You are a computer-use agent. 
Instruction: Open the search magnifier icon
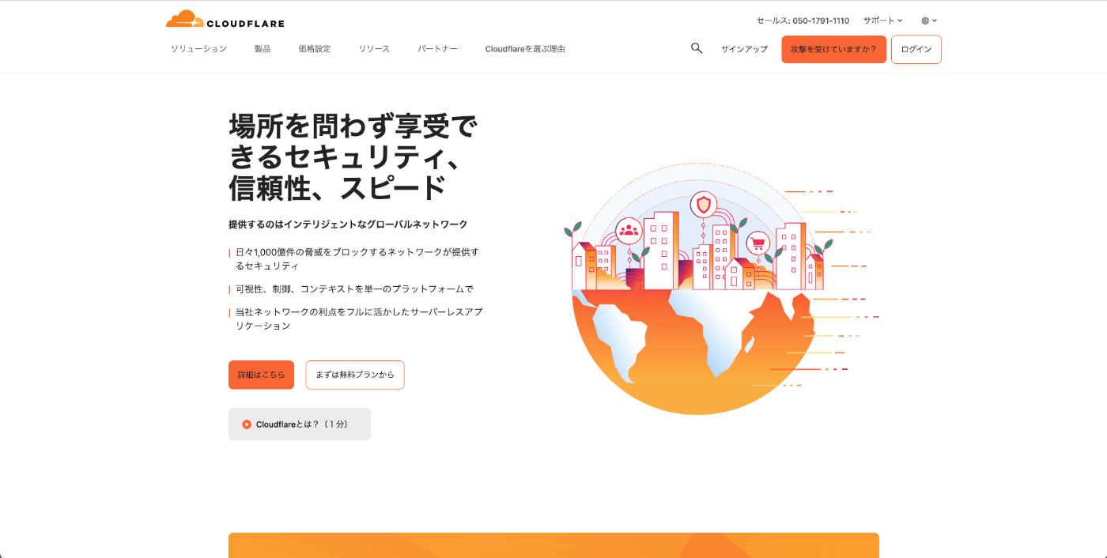pos(697,48)
